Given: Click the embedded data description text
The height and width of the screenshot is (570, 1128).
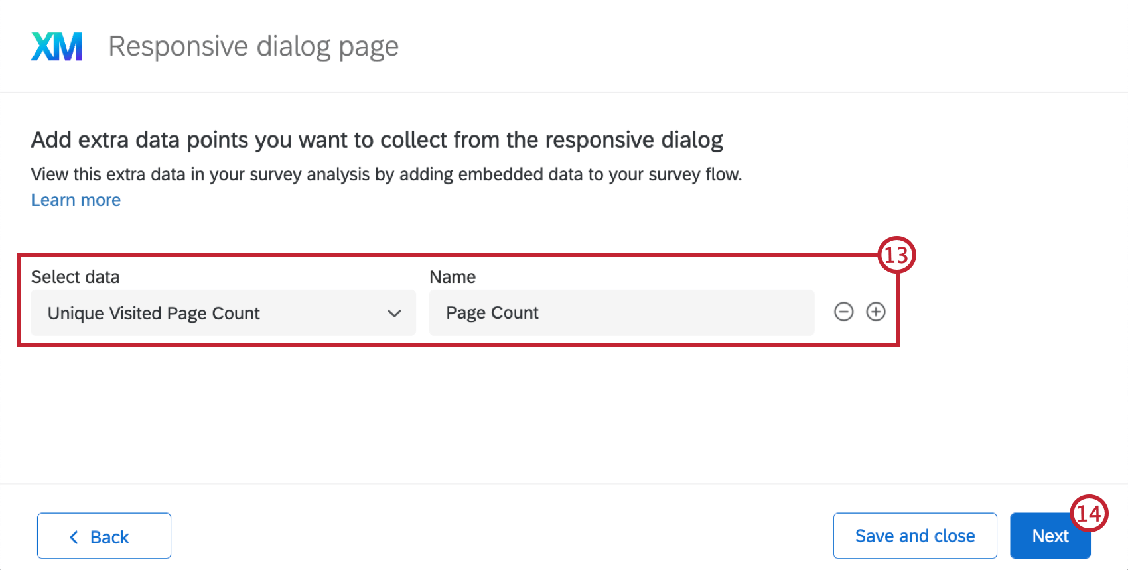Looking at the screenshot, I should click(x=386, y=174).
